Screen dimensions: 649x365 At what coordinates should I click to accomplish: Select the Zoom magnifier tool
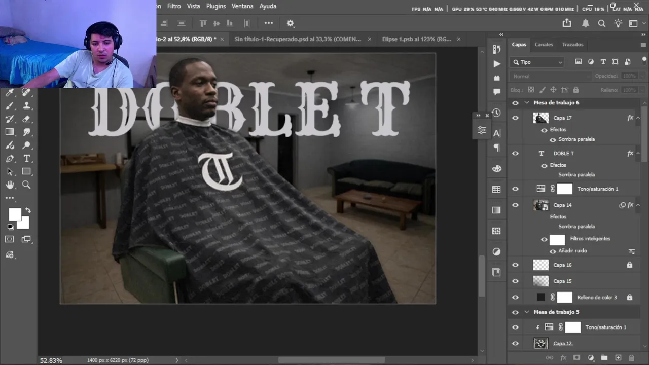pyautogui.click(x=26, y=185)
